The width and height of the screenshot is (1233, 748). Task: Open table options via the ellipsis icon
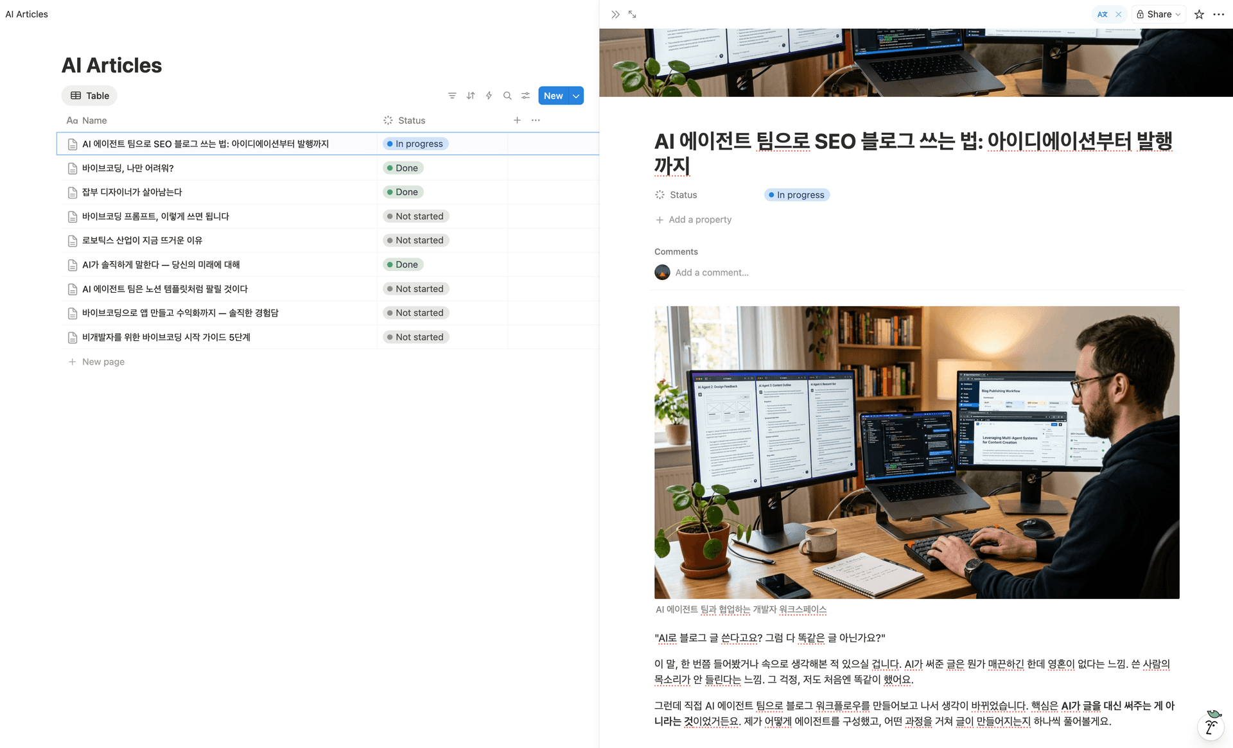click(536, 120)
